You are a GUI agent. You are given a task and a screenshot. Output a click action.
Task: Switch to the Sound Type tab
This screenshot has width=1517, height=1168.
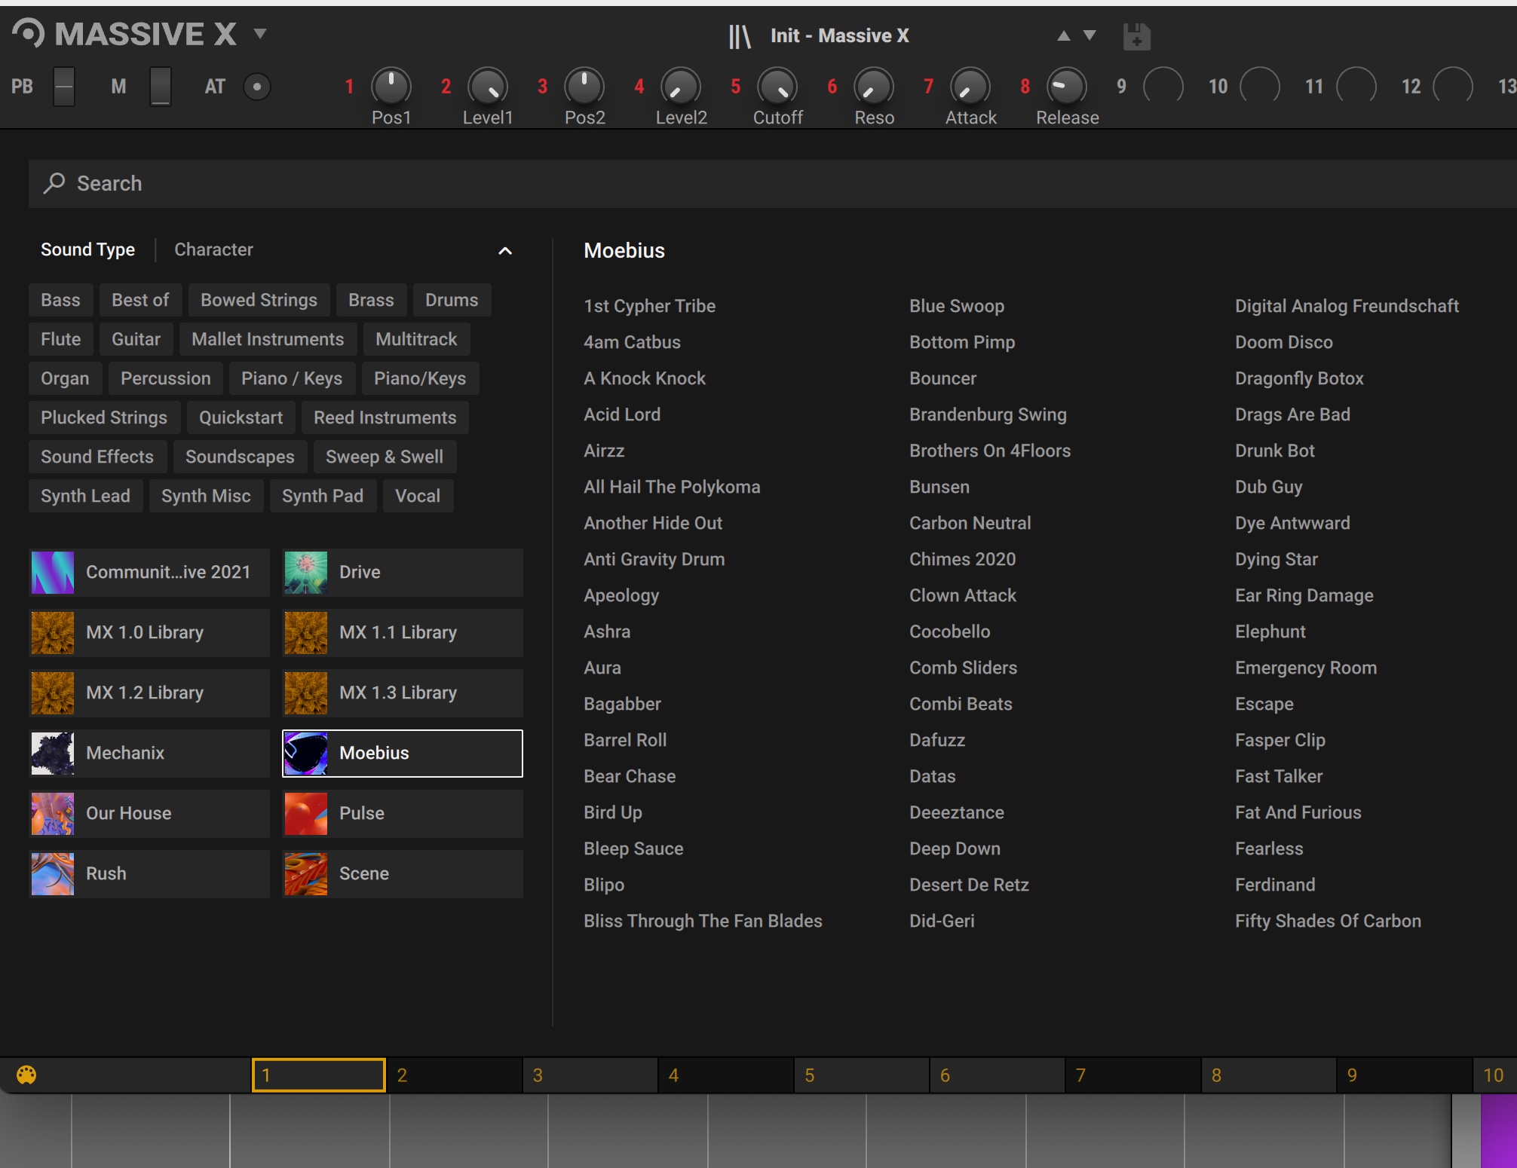(x=87, y=249)
